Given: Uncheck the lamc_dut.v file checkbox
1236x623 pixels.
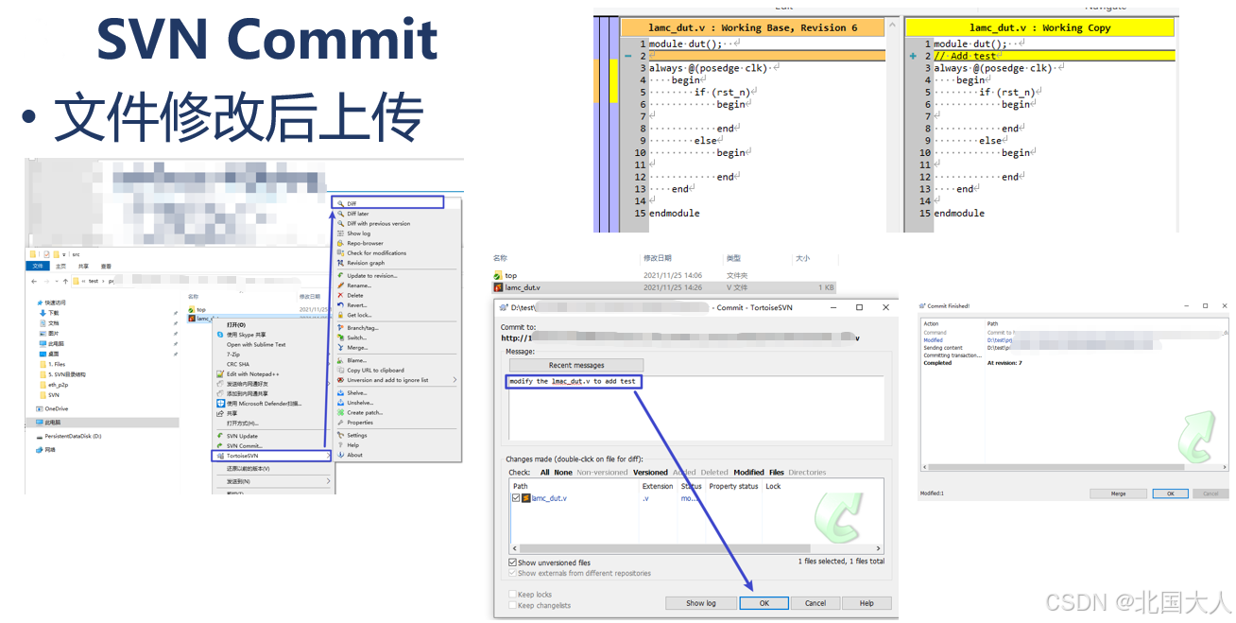Looking at the screenshot, I should (515, 498).
